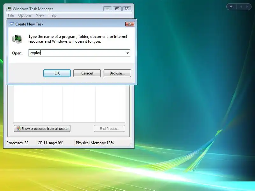Click the Physical Memory: 18% status text
Image resolution: width=255 pixels, height=191 pixels.
(95, 143)
